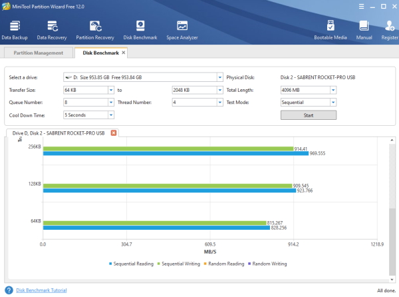
Task: Click the chart vertical scrollbar thumb
Action: [392, 242]
